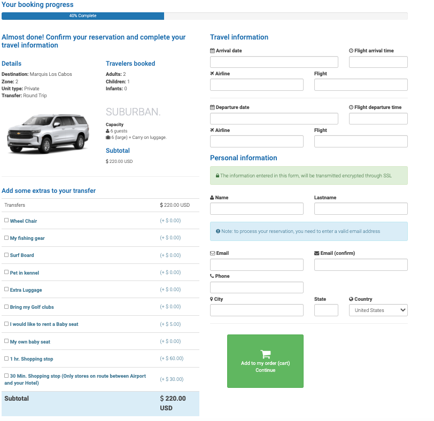The width and height of the screenshot is (434, 421).
Task: Enable the Surf Board extra option
Action: tap(6, 255)
